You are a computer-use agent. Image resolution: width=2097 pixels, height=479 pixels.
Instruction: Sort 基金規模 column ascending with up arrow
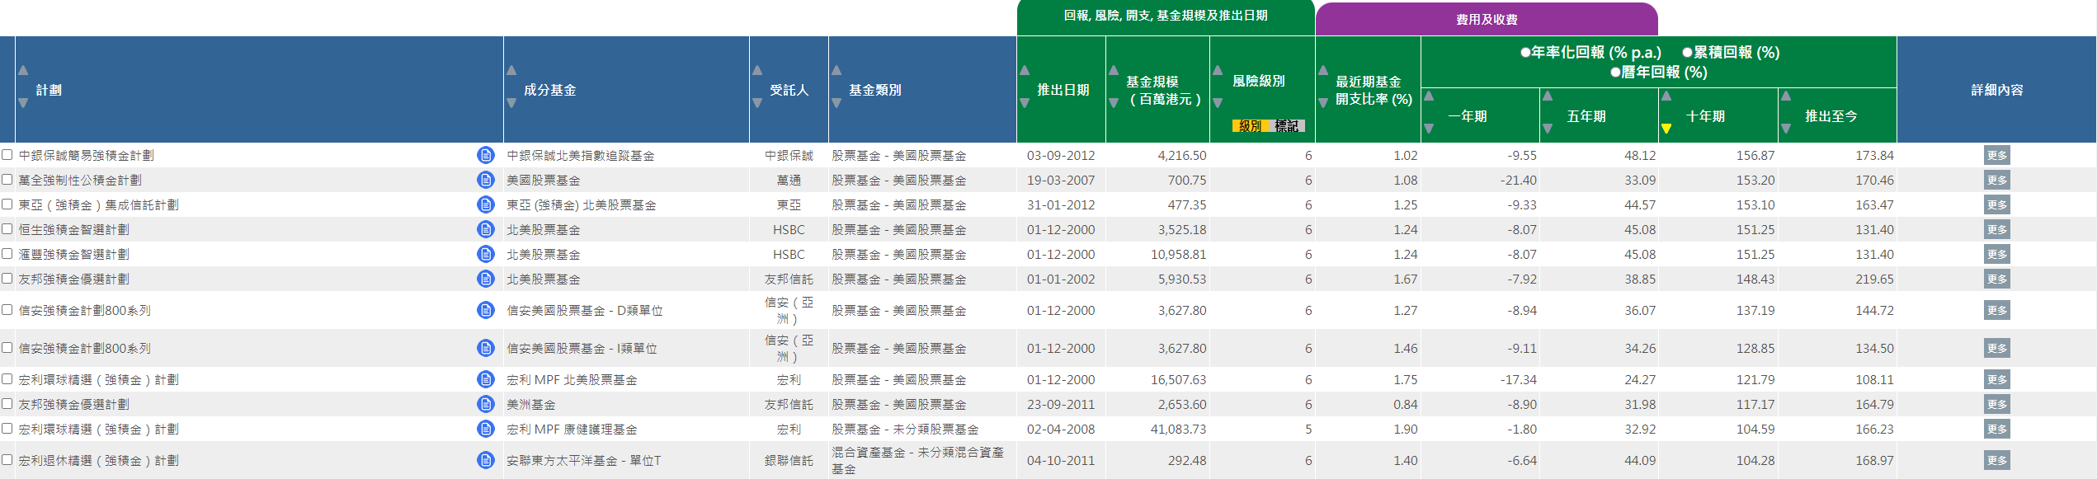[1114, 70]
